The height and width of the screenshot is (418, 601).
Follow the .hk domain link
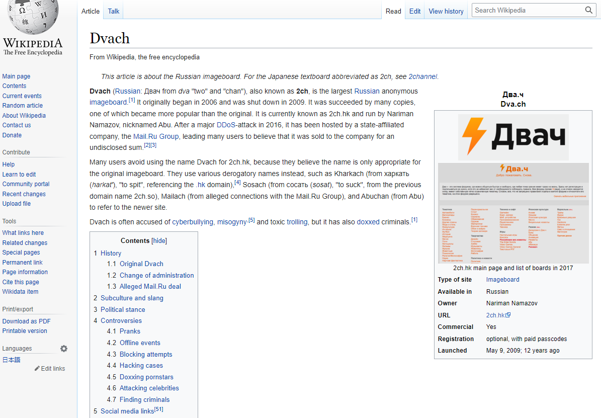[x=201, y=185]
